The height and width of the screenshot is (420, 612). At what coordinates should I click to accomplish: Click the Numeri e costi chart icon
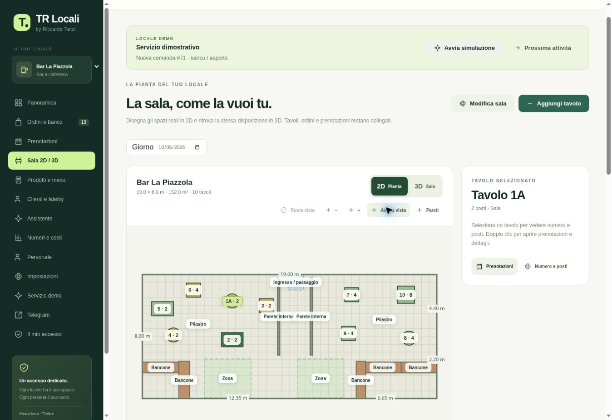click(18, 238)
